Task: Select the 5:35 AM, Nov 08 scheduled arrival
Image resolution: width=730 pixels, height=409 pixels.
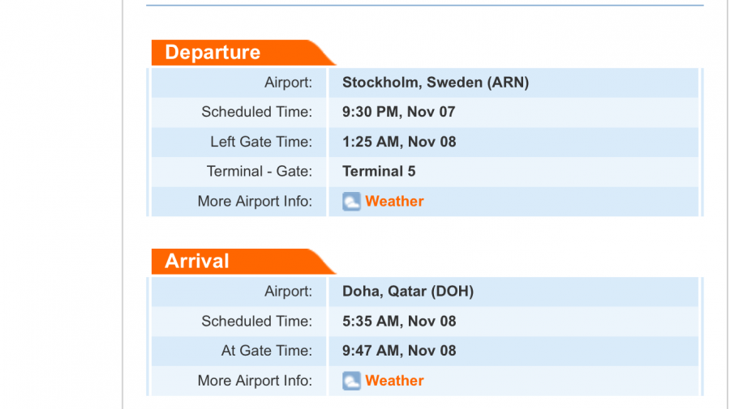Action: 399,322
